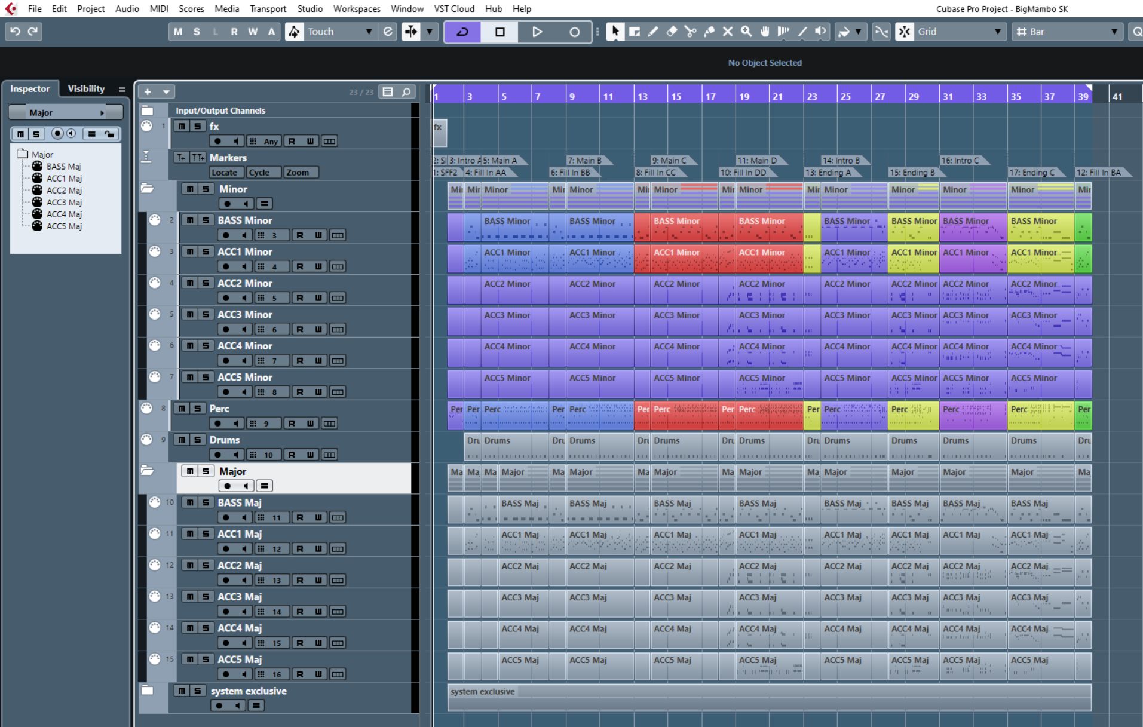Toggle global Mute M in toolbar
Viewport: 1143px width, 727px height.
pyautogui.click(x=178, y=32)
